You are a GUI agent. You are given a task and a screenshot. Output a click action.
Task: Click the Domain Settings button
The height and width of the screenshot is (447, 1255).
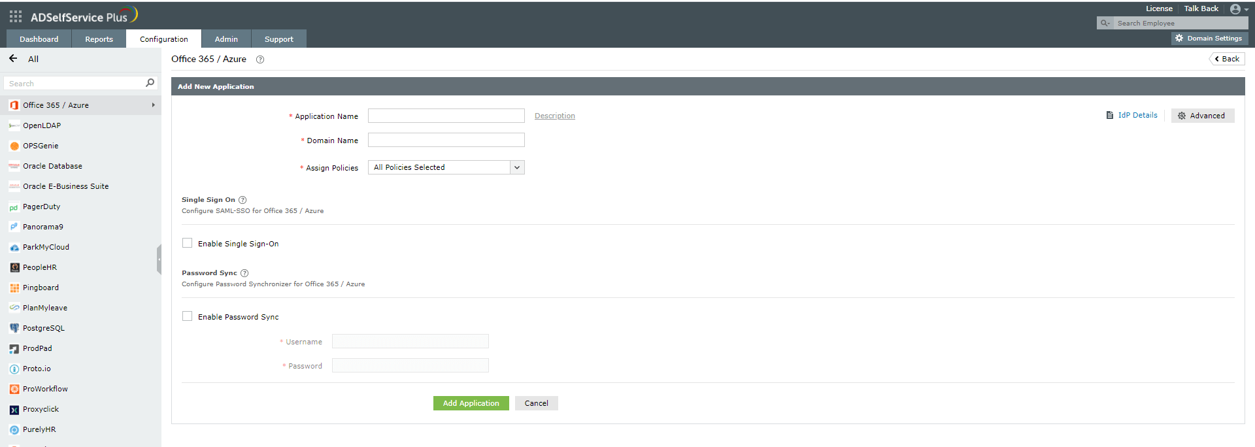[1209, 39]
